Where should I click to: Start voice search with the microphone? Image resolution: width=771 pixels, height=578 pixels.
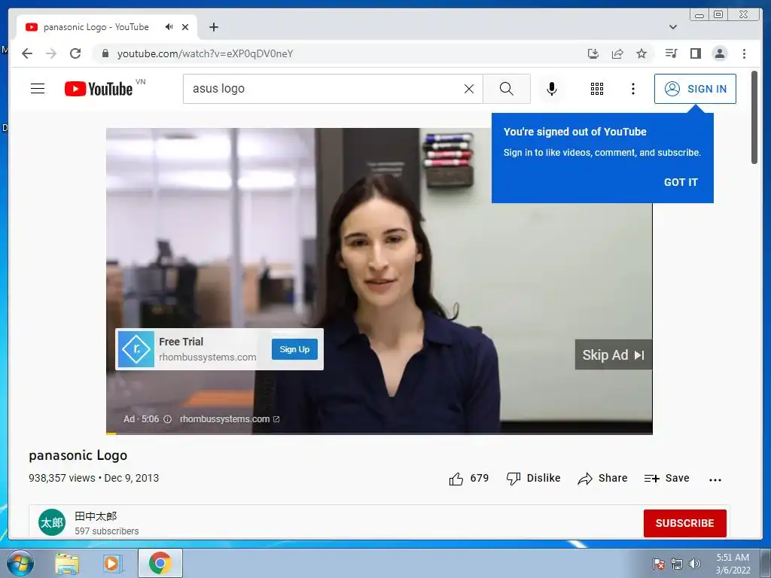point(552,89)
